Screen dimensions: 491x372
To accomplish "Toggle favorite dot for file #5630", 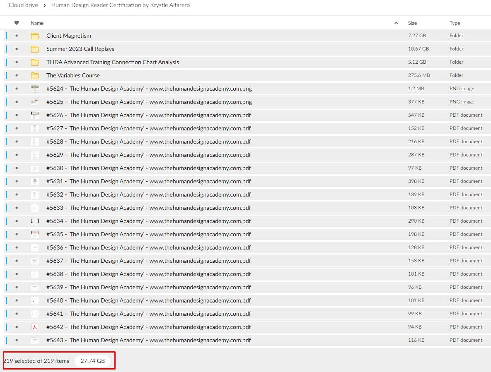I will (x=17, y=168).
